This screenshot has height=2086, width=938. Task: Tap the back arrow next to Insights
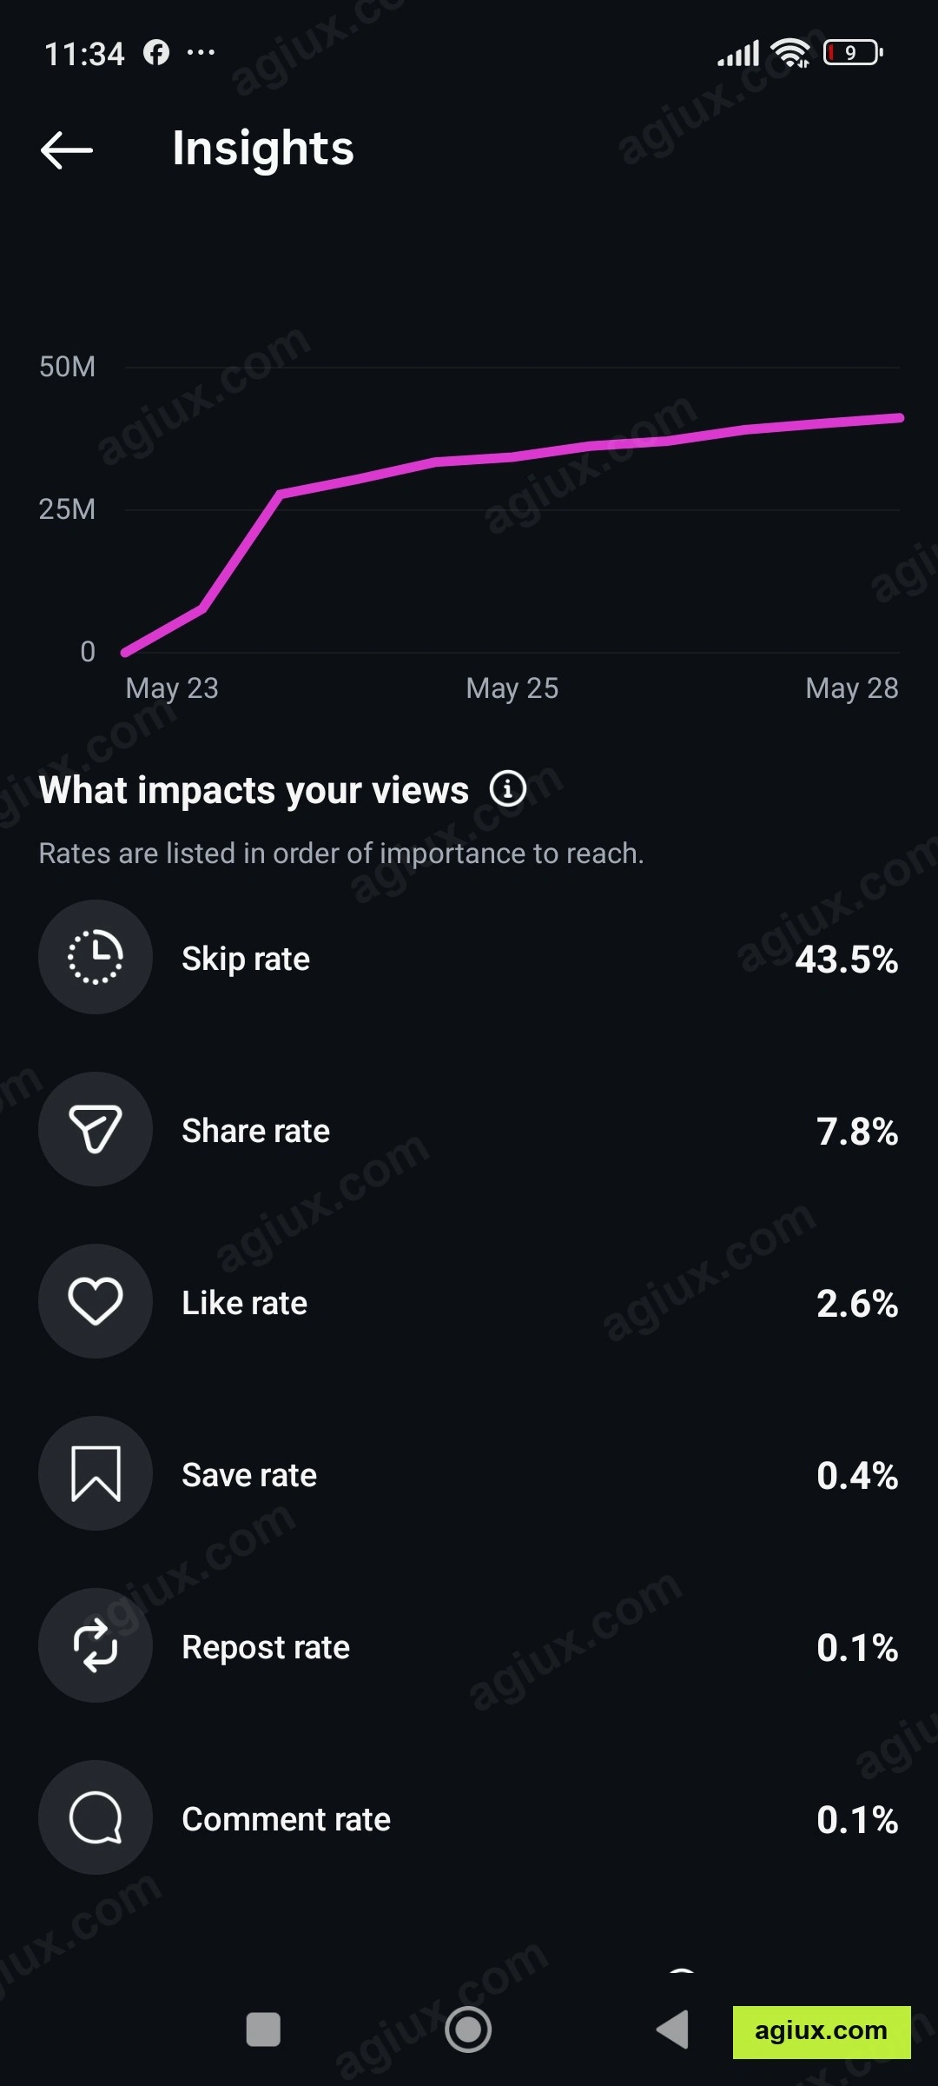tap(67, 149)
